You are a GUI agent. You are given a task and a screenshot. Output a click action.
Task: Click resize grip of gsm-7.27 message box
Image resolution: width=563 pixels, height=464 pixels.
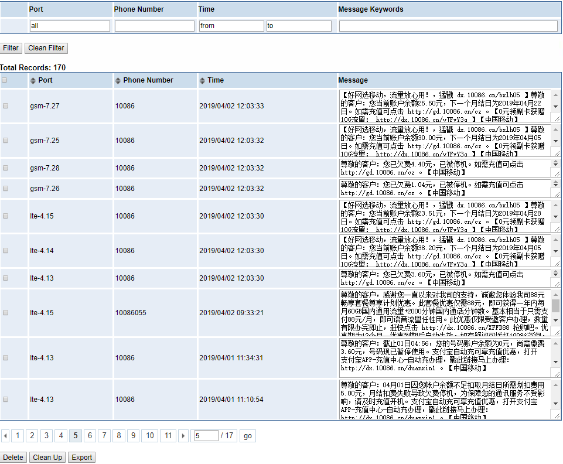[x=556, y=119]
